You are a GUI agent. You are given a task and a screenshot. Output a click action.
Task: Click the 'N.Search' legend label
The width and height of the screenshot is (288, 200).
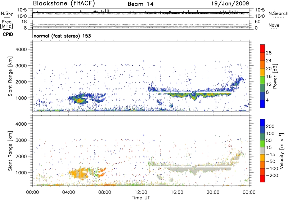click(x=278, y=13)
